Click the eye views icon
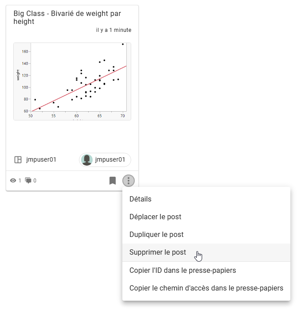This screenshot has width=297, height=310. (x=13, y=181)
